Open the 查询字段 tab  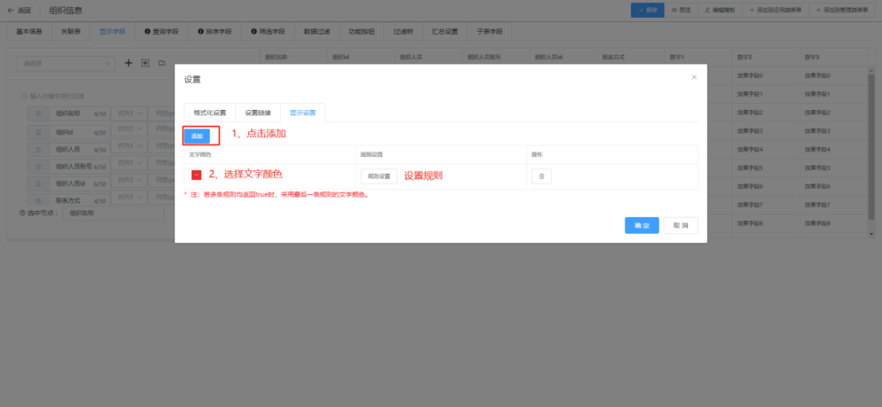coord(161,32)
